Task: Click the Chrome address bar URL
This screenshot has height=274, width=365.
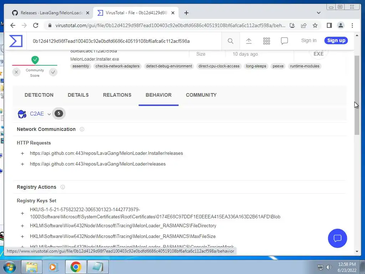Action: 170,25
